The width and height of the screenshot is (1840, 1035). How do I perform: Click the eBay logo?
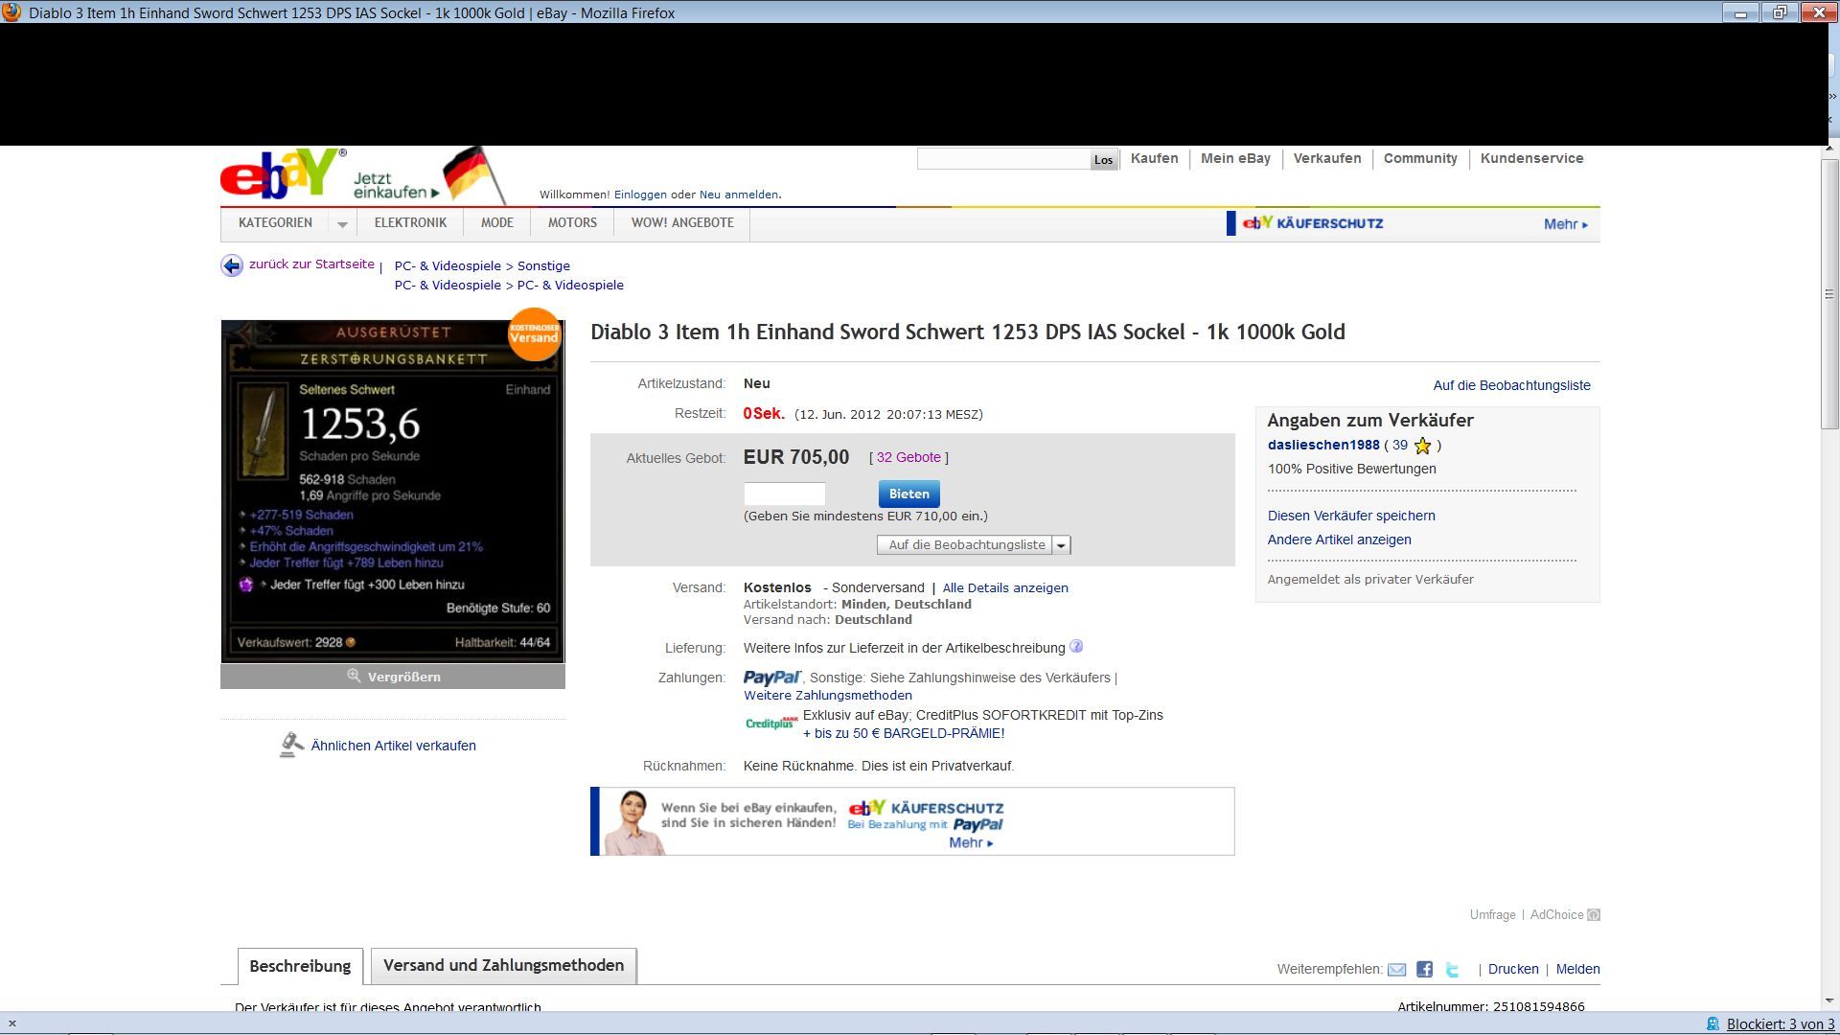(281, 173)
